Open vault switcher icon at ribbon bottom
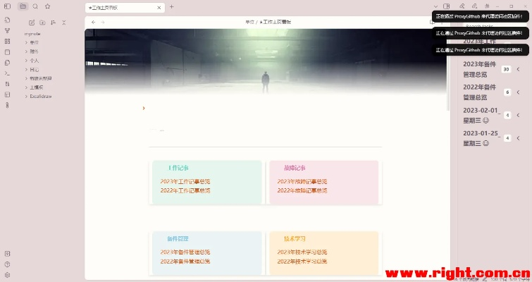Image resolution: width=532 pixels, height=282 pixels. (x=7, y=254)
